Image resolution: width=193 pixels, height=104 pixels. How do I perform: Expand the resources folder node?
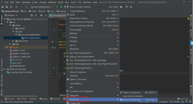(13, 41)
